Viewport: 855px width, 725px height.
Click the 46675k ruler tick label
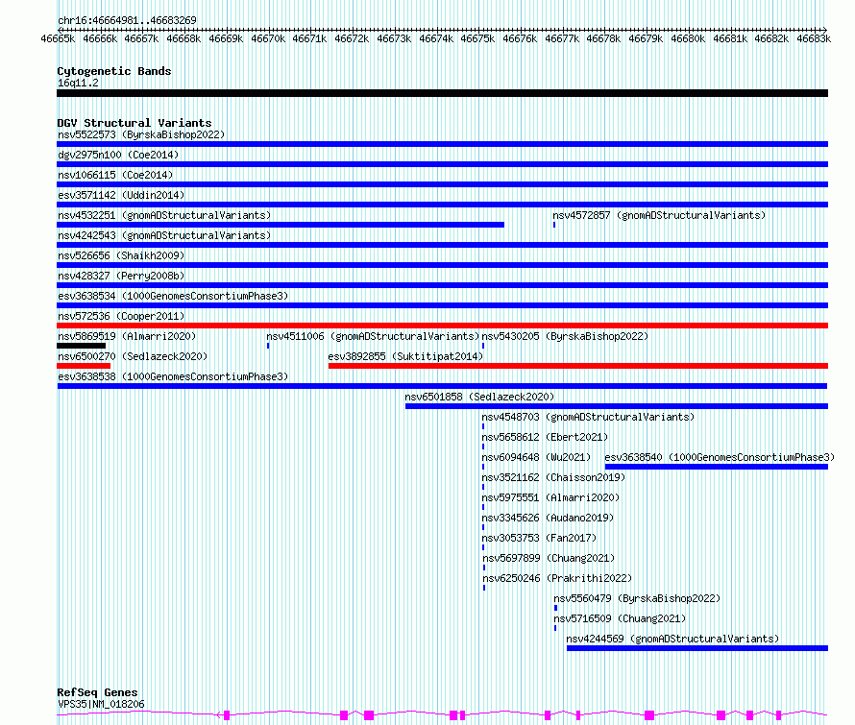click(x=477, y=38)
